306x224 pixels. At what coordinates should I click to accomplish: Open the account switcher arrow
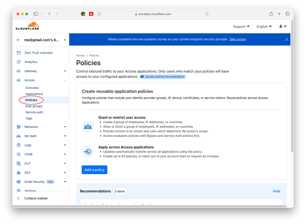(65, 40)
